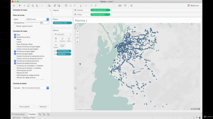The height and width of the screenshot is (119, 213).
Task: Click the highlight pen icon
Action: [81, 6]
